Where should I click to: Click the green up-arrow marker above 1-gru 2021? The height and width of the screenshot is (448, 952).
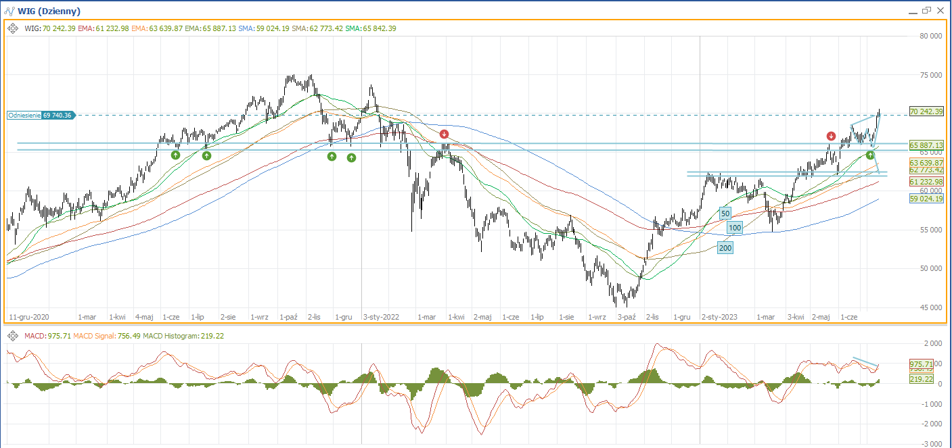pyautogui.click(x=351, y=157)
